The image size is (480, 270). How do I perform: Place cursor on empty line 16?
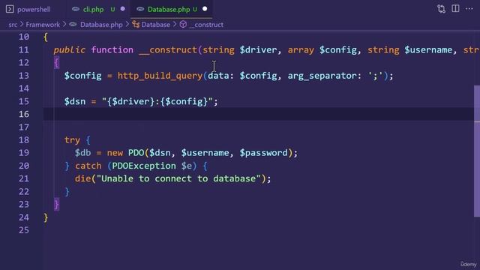[258, 114]
